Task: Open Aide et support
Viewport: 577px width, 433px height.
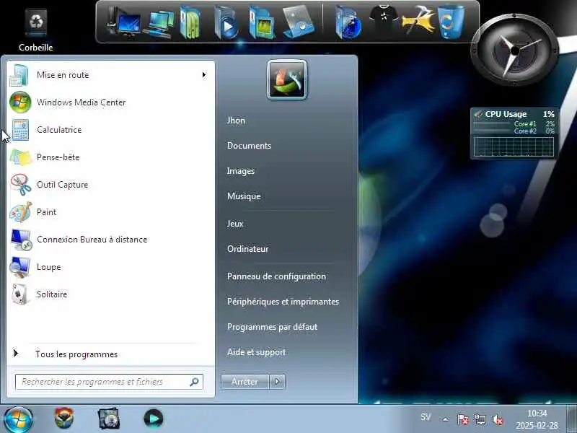Action: [257, 352]
